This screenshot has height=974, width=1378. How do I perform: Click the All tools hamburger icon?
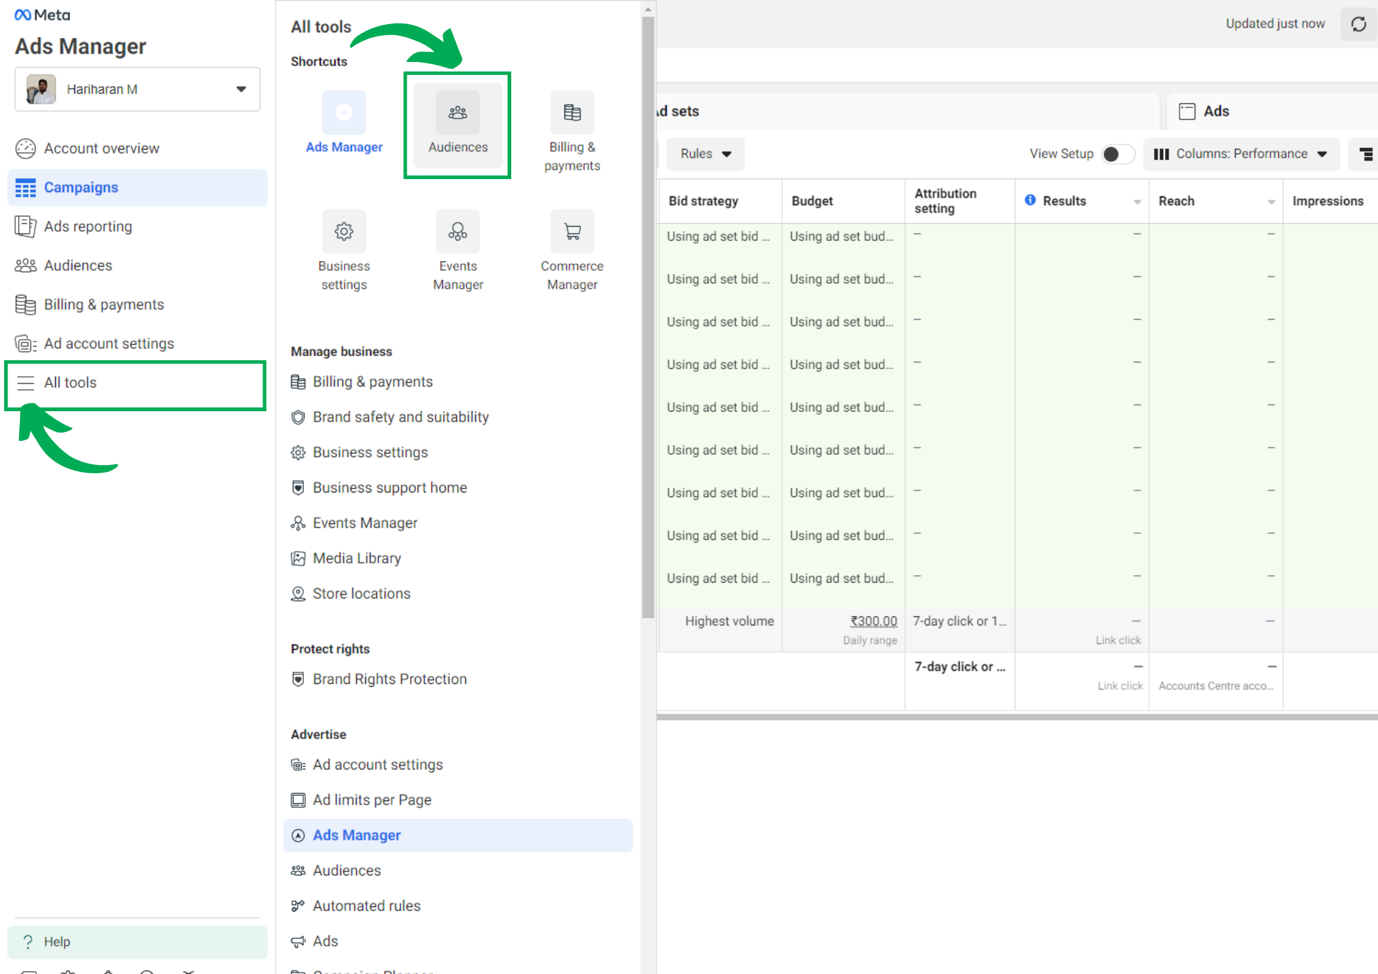[25, 382]
